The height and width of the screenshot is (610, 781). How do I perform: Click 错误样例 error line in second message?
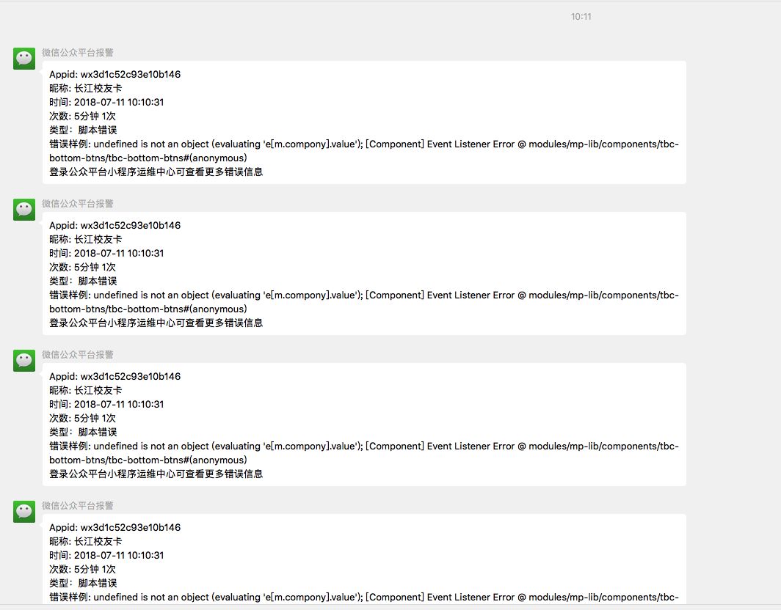point(364,295)
